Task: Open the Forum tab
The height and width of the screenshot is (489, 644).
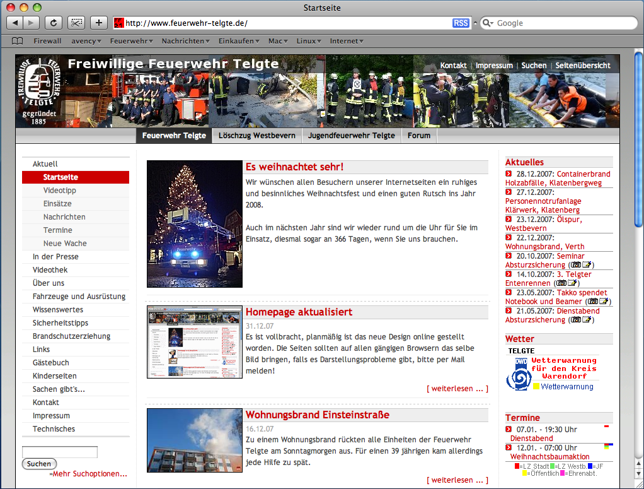Action: pos(419,136)
